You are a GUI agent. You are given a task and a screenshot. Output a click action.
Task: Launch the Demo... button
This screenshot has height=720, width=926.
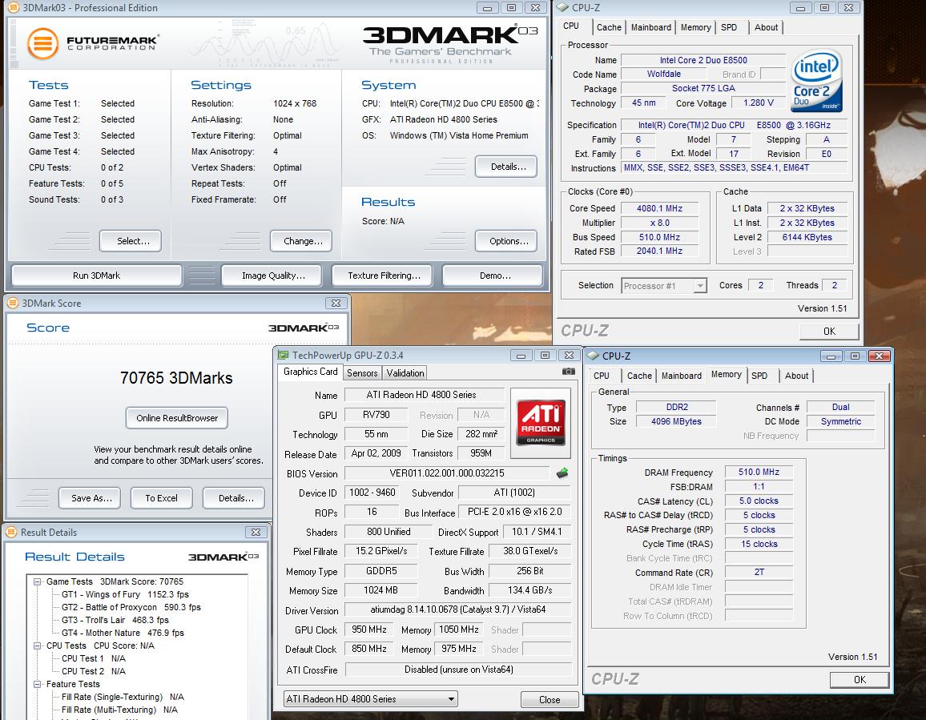click(493, 276)
